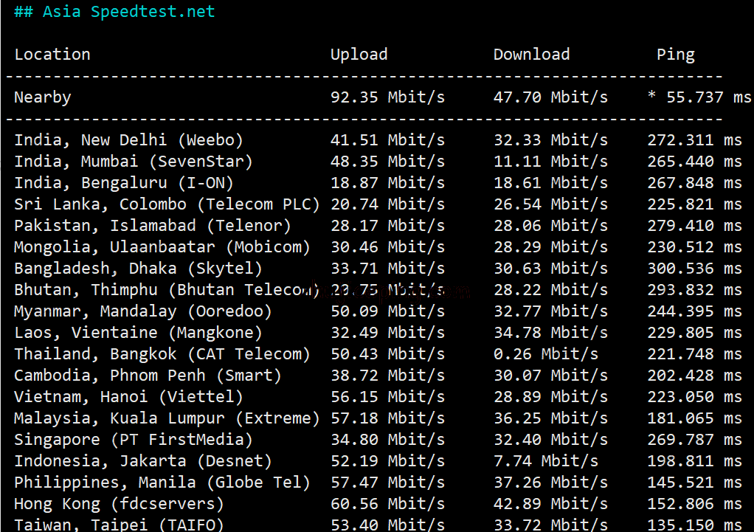Click Islamabad ping value "279.410 ms"
The width and height of the screenshot is (754, 532).
pyautogui.click(x=694, y=226)
